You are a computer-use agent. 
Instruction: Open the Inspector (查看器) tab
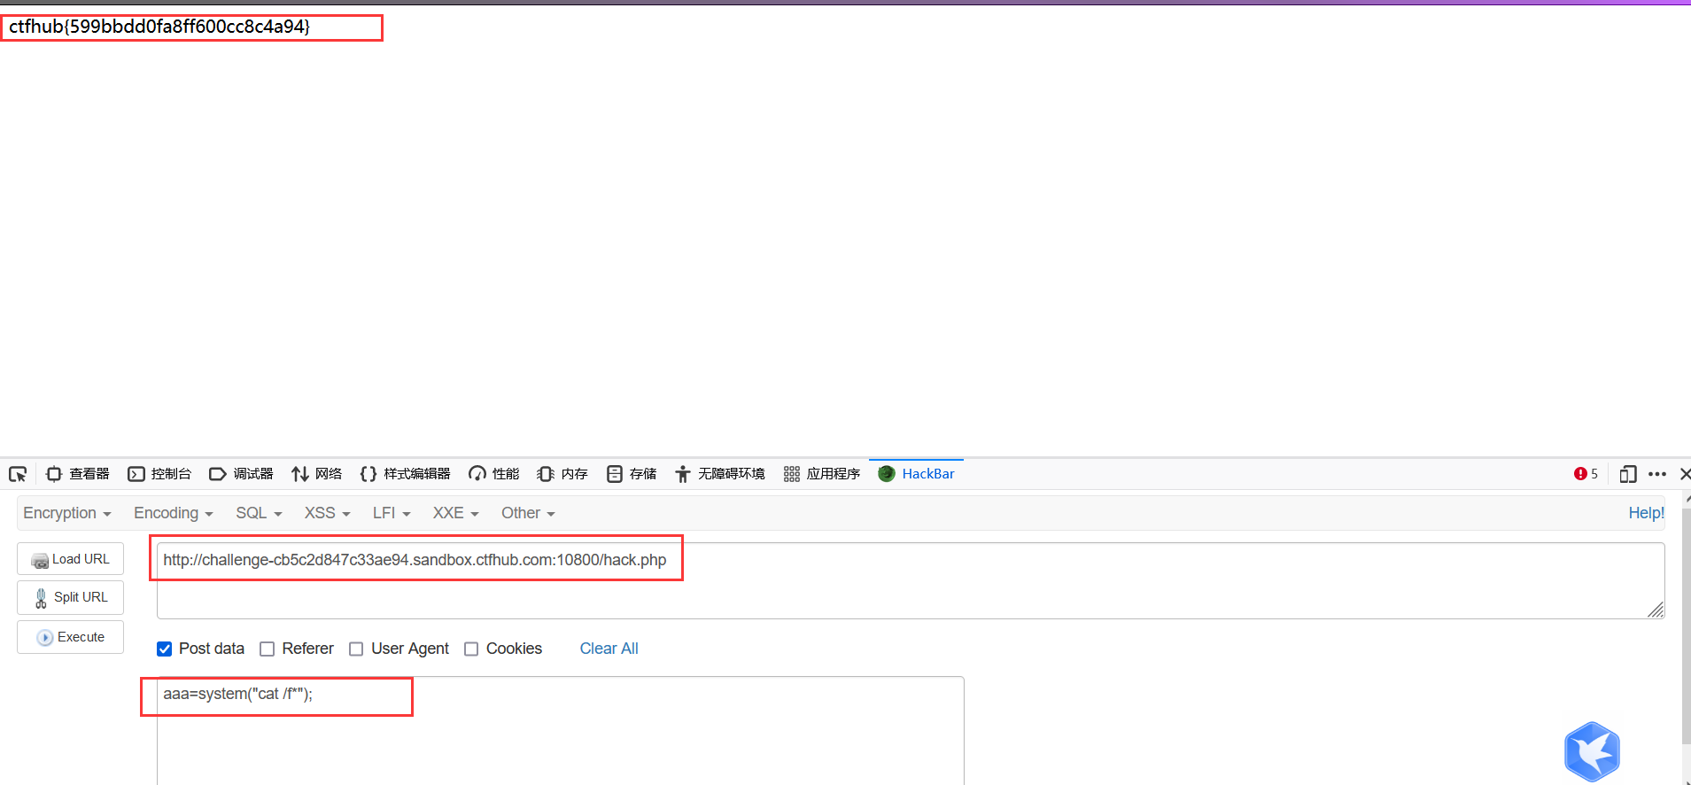point(78,474)
